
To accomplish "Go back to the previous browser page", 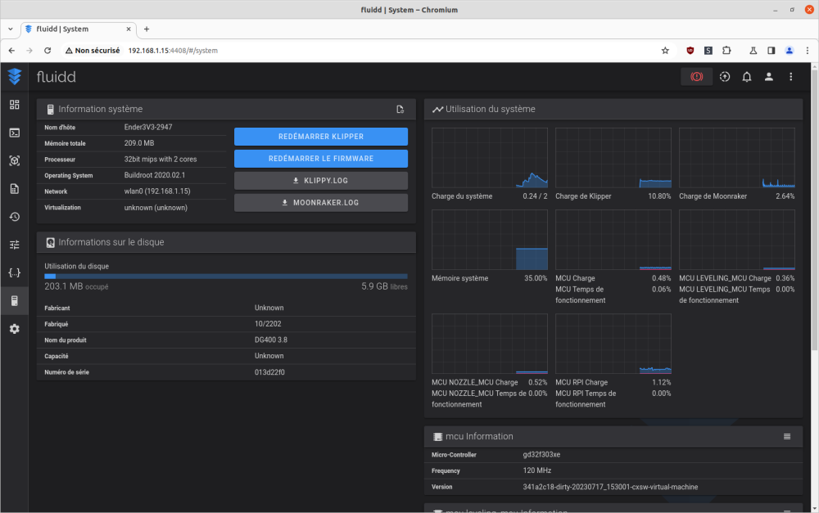I will pyautogui.click(x=11, y=51).
